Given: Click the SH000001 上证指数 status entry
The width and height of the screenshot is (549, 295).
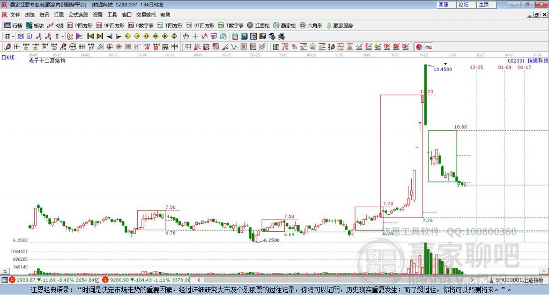Looking at the screenshot, I should click(x=519, y=280).
